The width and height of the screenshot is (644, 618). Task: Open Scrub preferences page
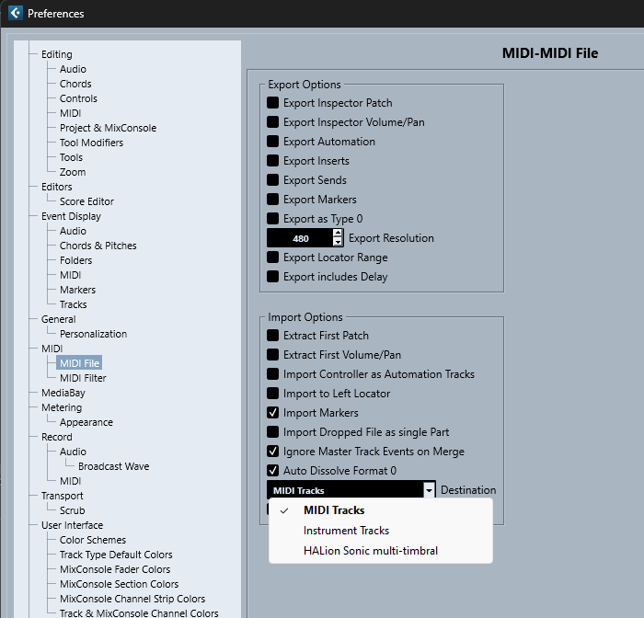[x=73, y=510]
